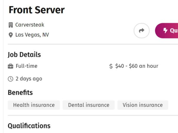
Task: Click the clock icon by posting date
Action: [x=11, y=79]
